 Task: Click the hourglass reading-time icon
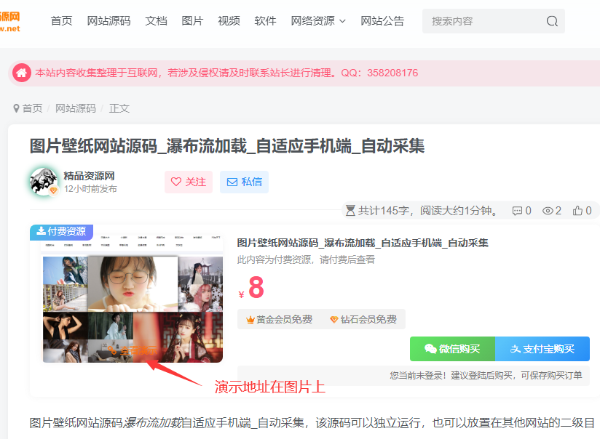pos(350,211)
